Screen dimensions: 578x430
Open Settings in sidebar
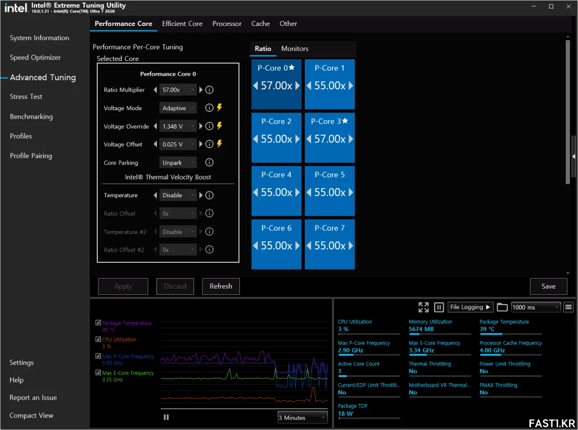click(x=21, y=362)
